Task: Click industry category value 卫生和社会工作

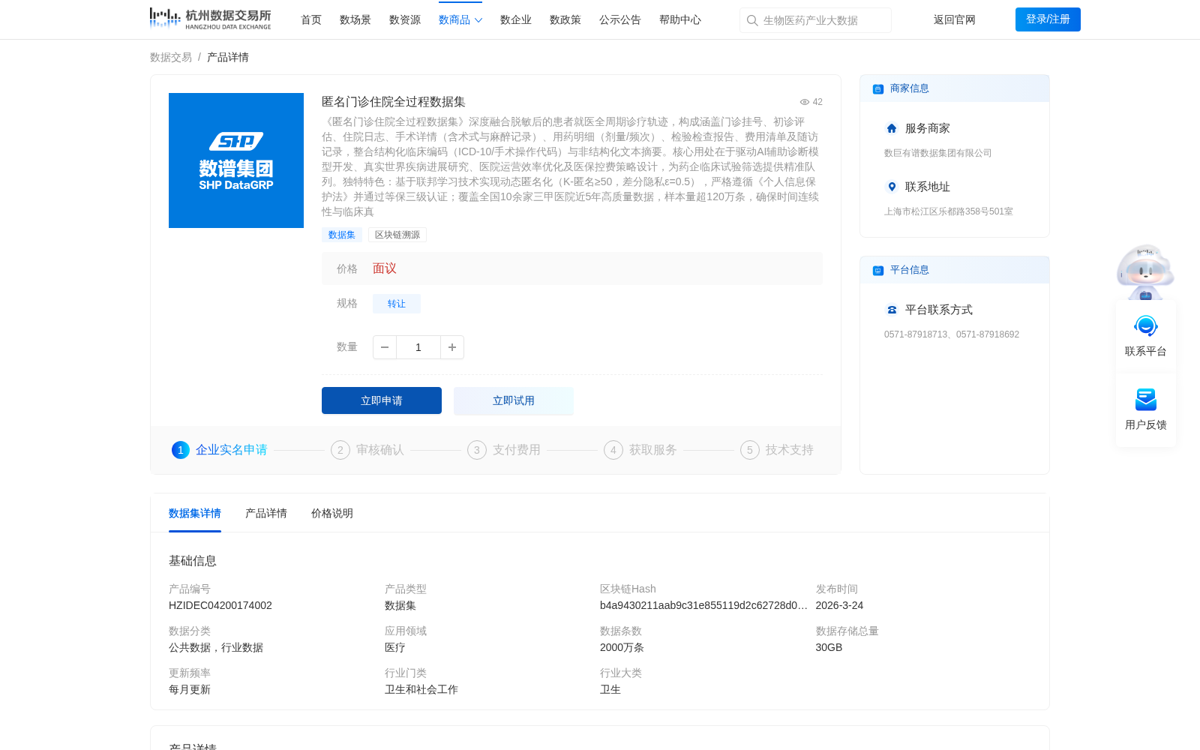Action: (x=421, y=689)
